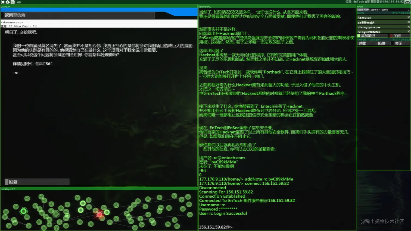Focus the terminal prompt 156.151.59.82@>
Viewport: 411px width, 231px height.
(x=216, y=227)
